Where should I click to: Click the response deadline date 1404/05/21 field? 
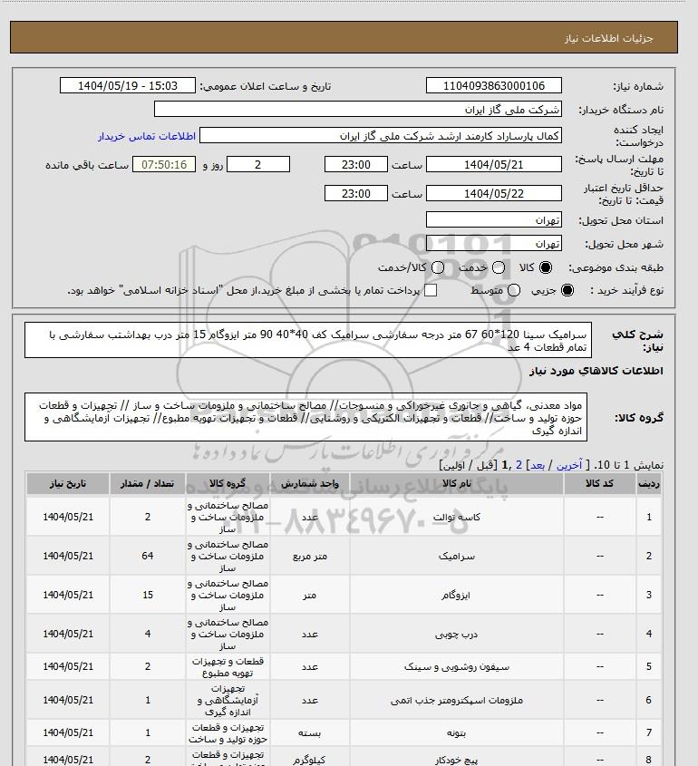click(x=494, y=164)
